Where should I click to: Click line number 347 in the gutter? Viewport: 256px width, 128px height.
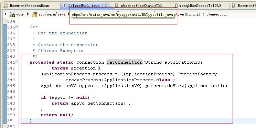(11, 97)
